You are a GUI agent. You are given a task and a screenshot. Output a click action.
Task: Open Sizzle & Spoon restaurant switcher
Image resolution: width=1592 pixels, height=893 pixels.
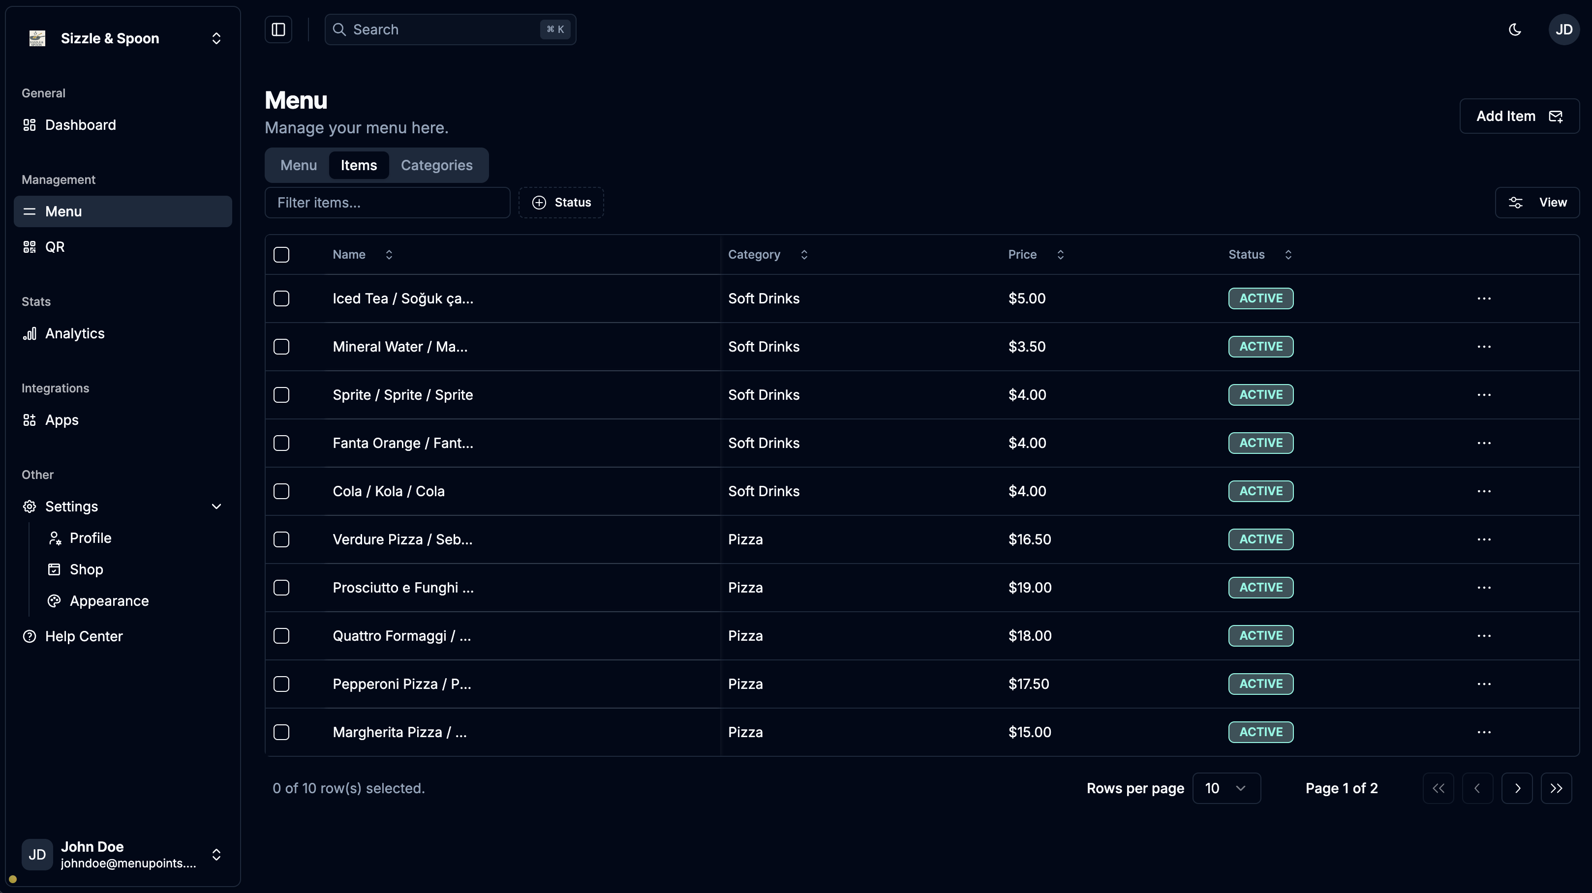[122, 38]
